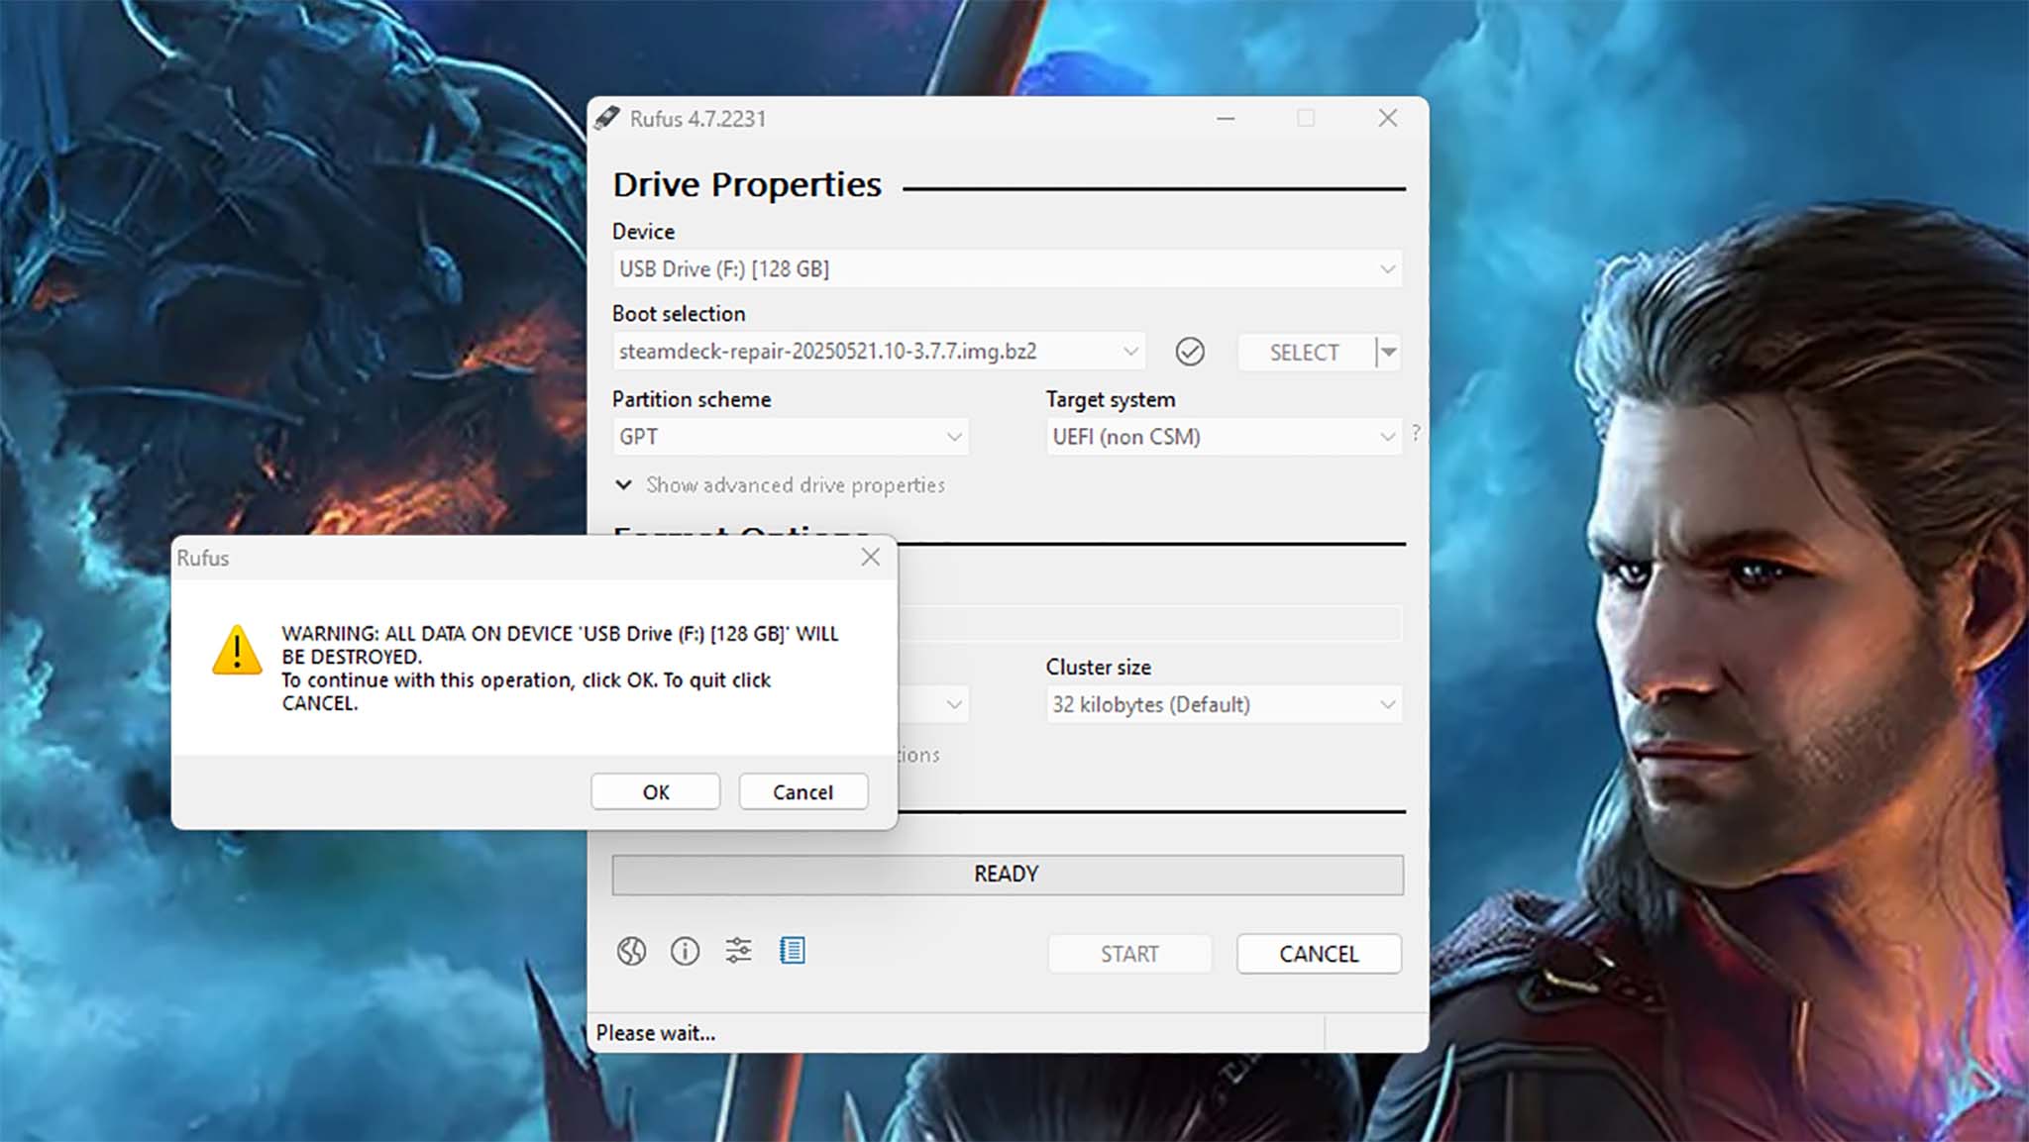Viewport: 2029px width, 1142px height.
Task: Click the Please wait status text
Action: [656, 1033]
